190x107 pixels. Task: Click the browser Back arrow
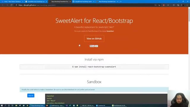[3, 5]
